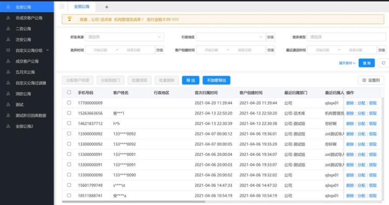Image resolution: width=389 pixels, height=205 pixels.
Task: Click the 导出 export button
Action: (191, 80)
